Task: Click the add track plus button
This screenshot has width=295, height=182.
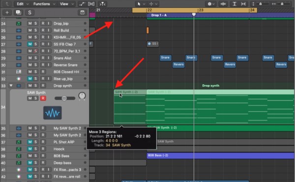Action: (x=7, y=12)
